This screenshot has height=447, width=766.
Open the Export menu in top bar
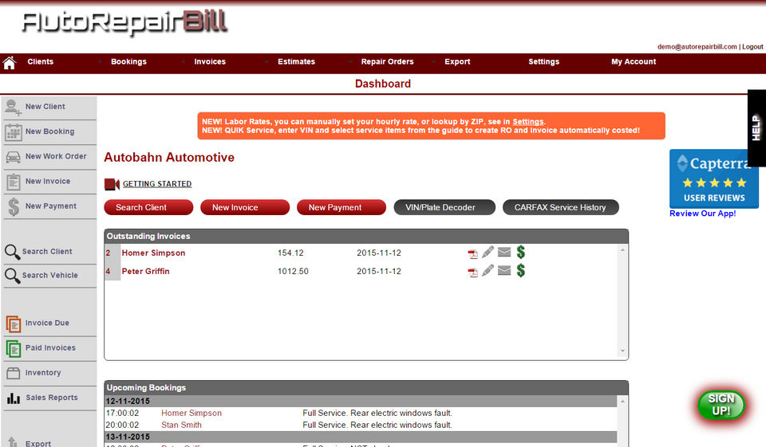click(457, 61)
